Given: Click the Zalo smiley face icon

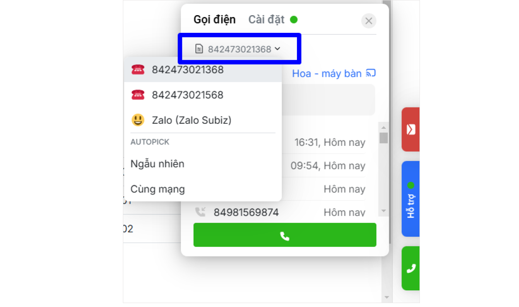Looking at the screenshot, I should coord(138,120).
